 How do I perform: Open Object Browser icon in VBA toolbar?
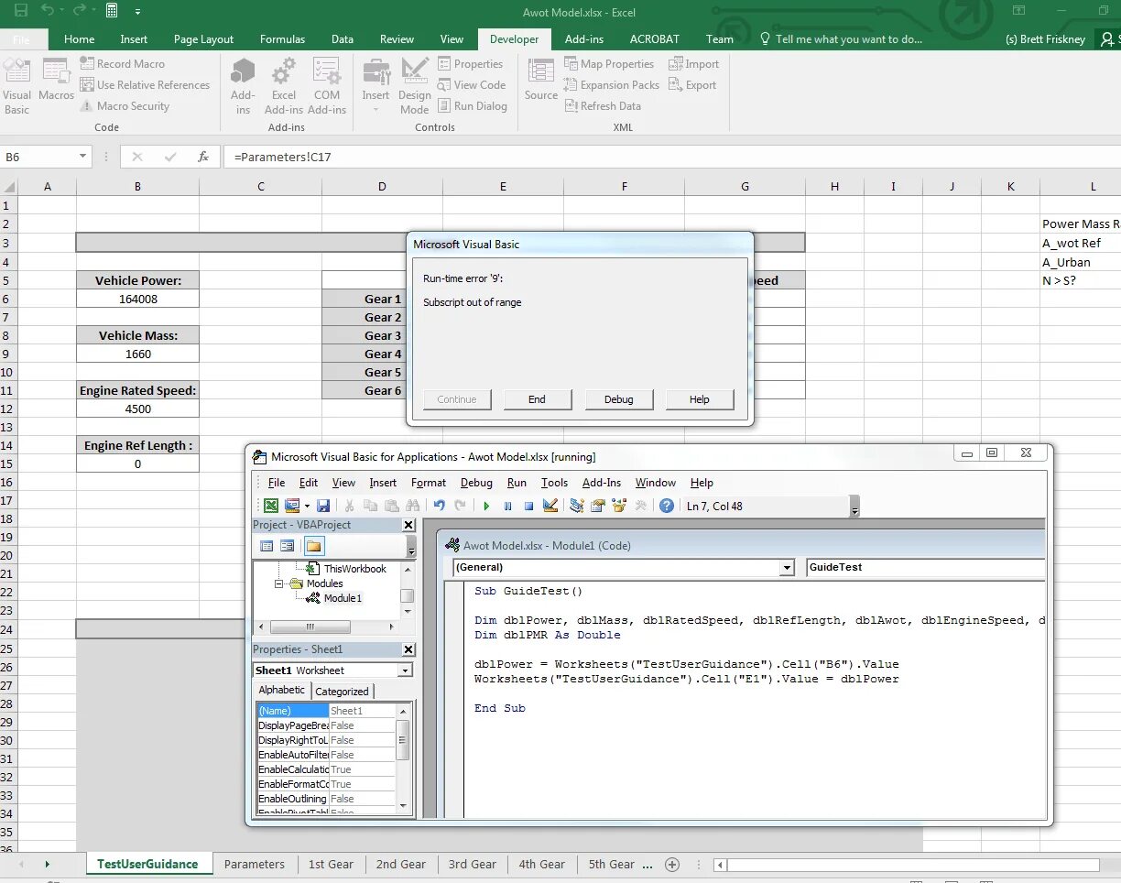coord(619,506)
